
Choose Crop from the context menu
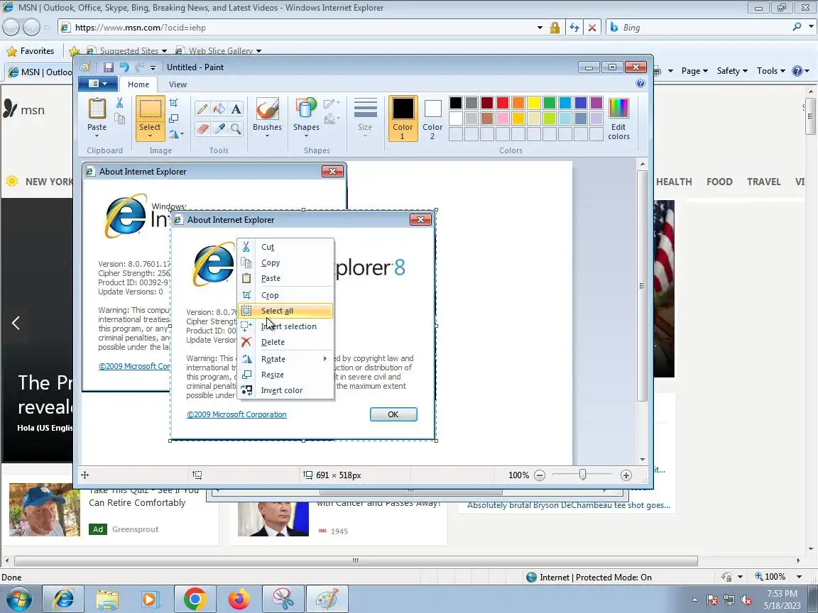(285, 295)
